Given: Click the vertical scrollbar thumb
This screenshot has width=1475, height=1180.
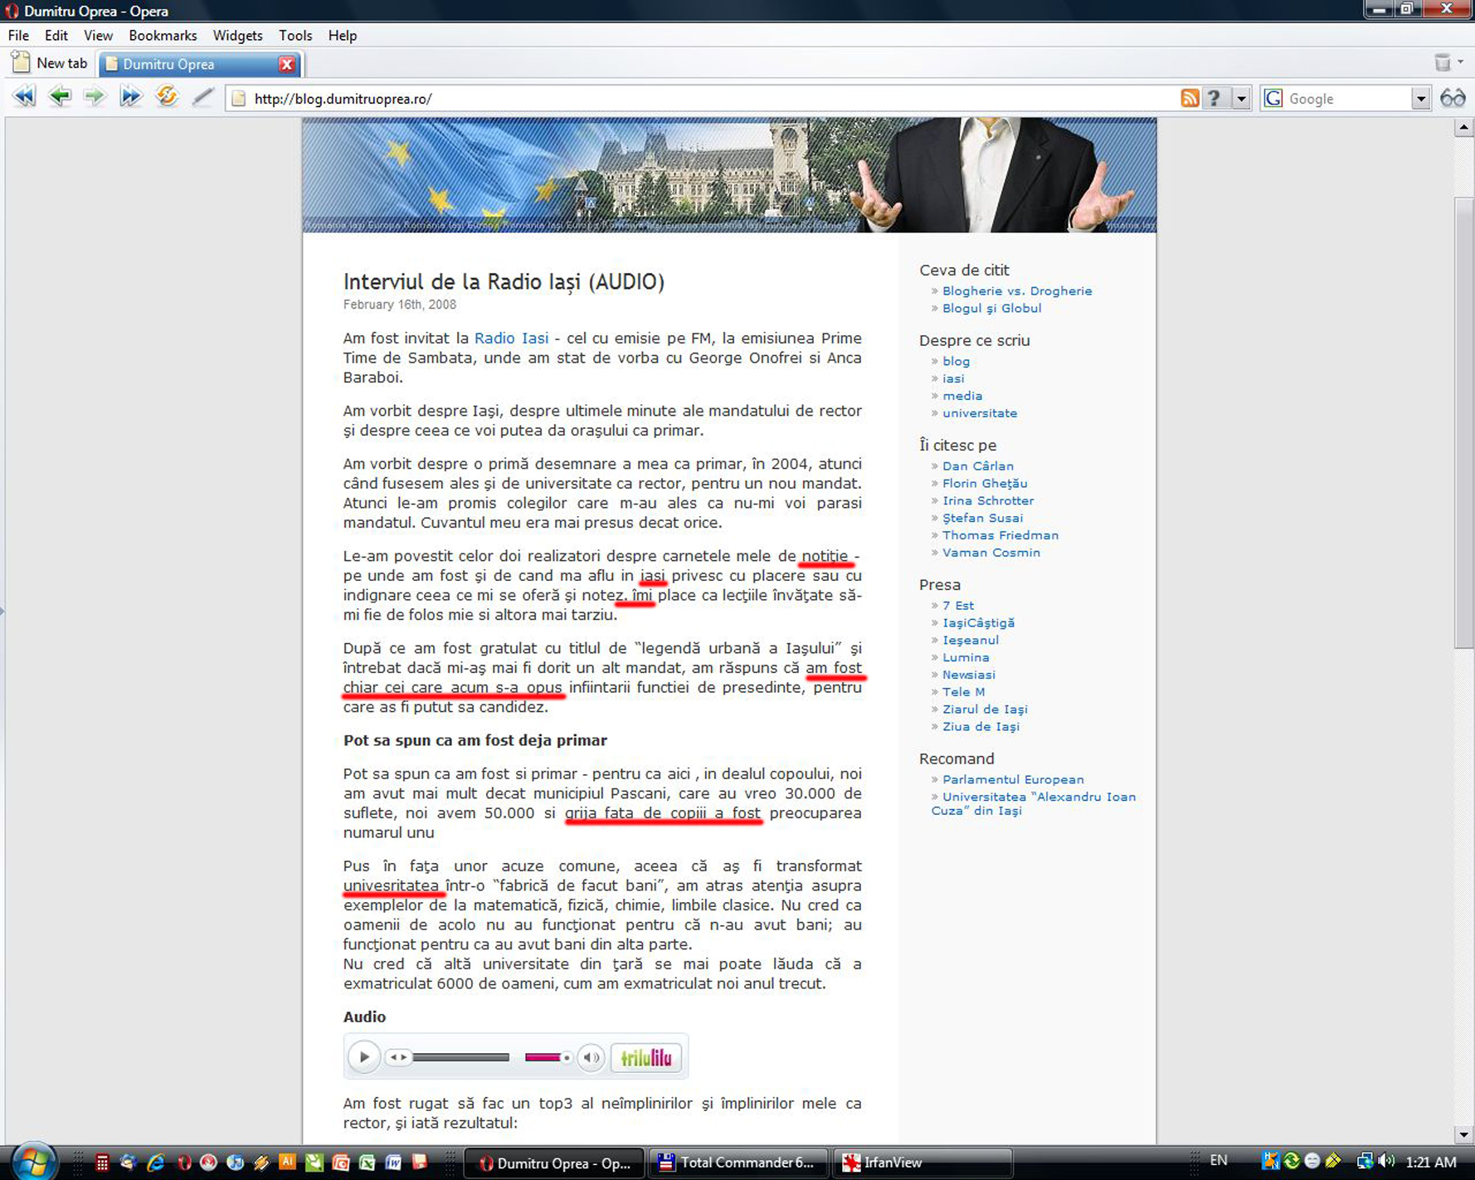Looking at the screenshot, I should [x=1463, y=422].
